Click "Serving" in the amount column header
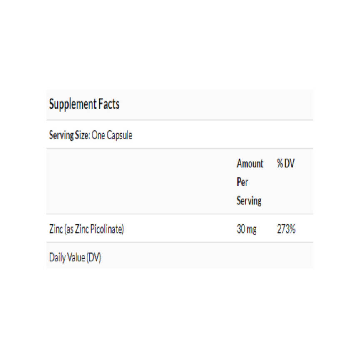 (x=249, y=201)
